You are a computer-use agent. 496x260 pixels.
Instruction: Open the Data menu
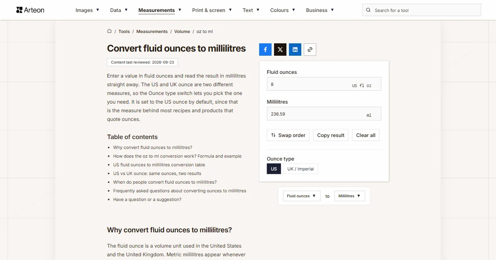coord(119,10)
